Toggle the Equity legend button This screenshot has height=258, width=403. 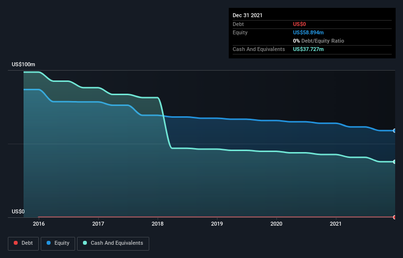click(58, 243)
